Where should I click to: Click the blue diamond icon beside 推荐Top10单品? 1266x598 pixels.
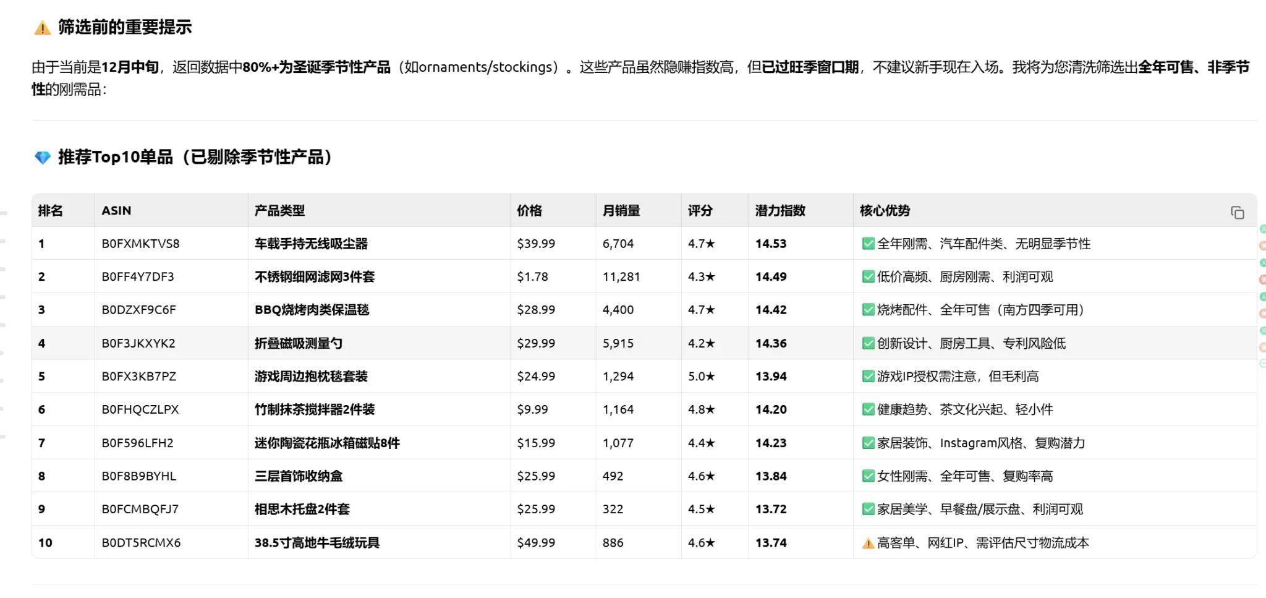click(42, 158)
